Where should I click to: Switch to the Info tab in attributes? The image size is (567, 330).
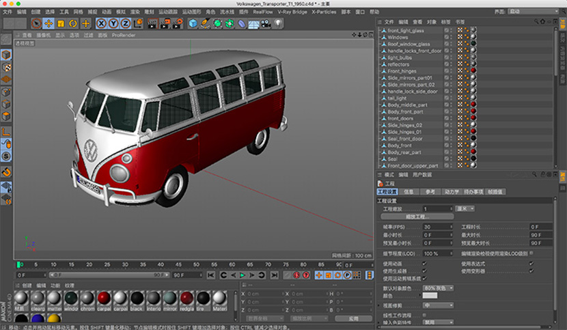pos(409,192)
